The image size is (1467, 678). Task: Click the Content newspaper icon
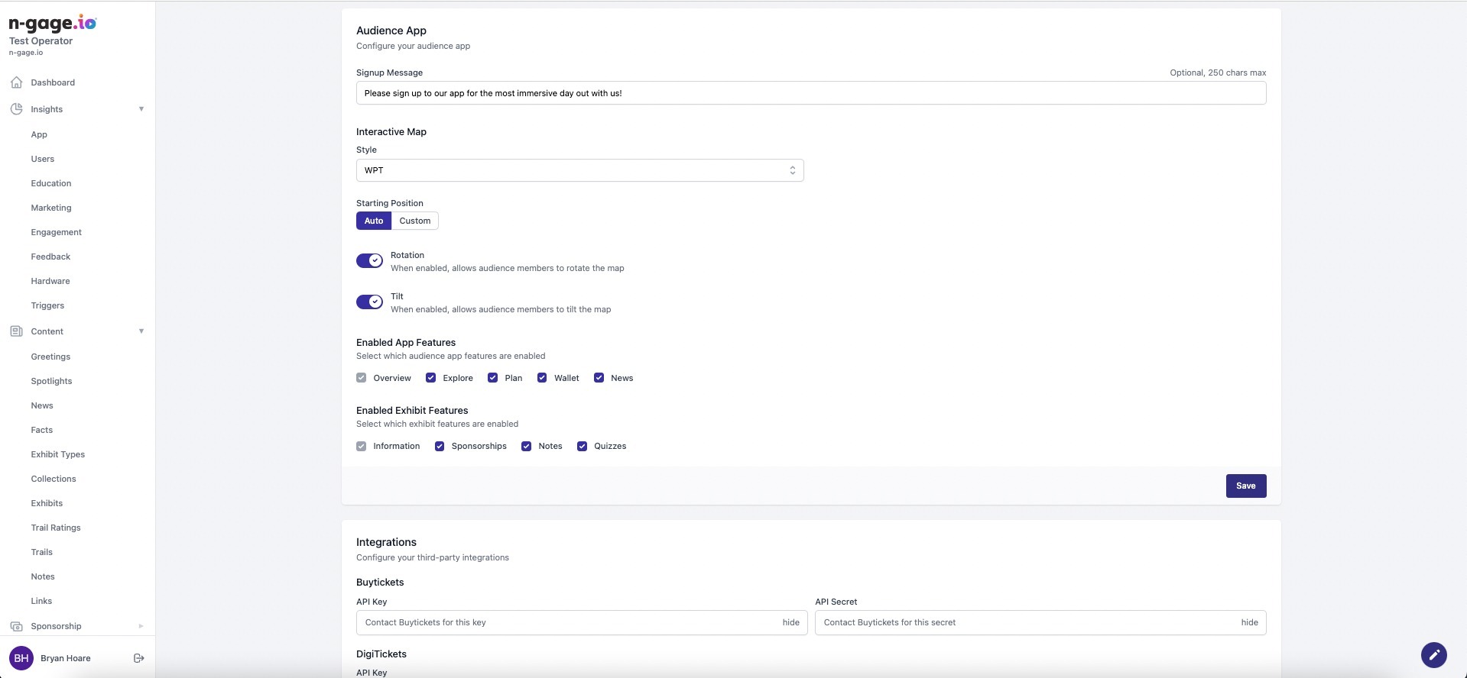pyautogui.click(x=16, y=331)
